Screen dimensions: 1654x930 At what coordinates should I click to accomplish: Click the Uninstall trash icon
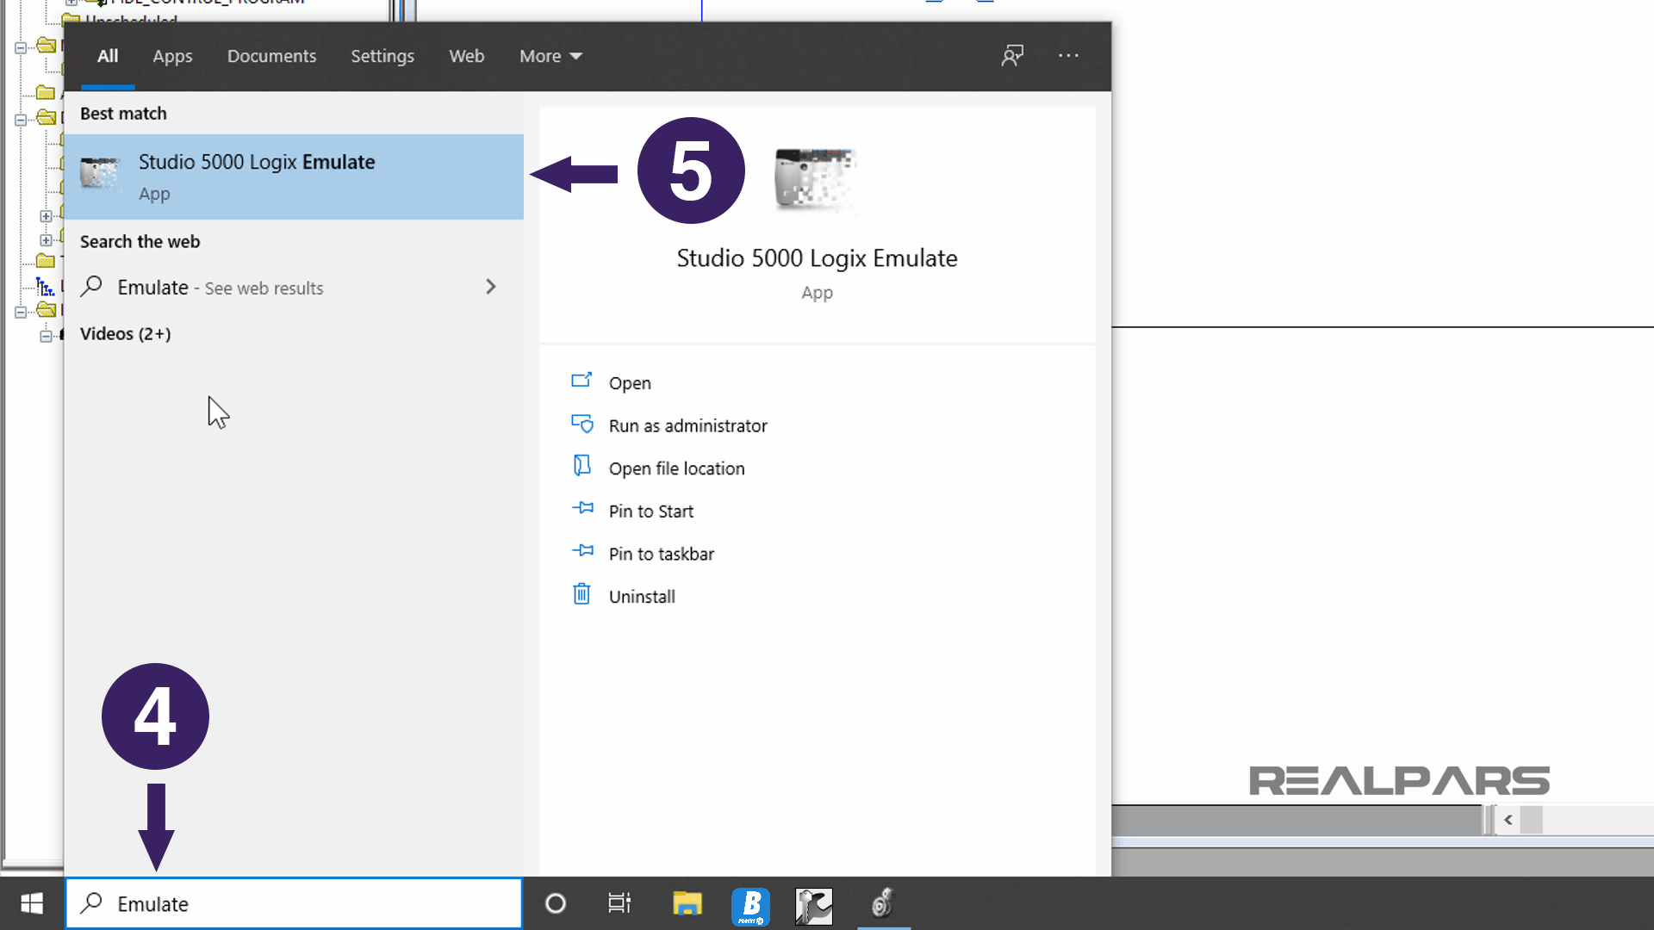tap(582, 594)
